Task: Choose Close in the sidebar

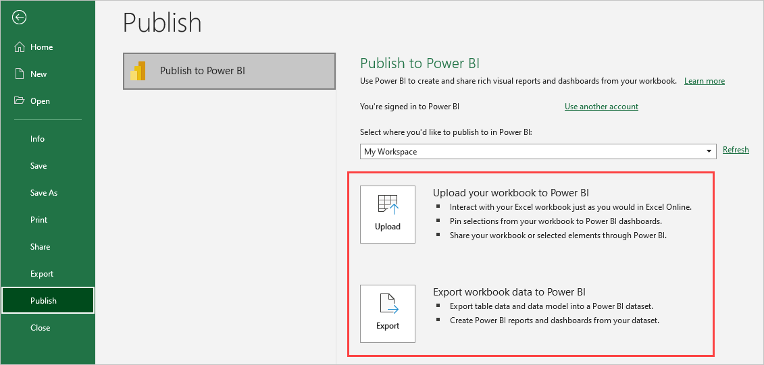Action: coord(40,328)
